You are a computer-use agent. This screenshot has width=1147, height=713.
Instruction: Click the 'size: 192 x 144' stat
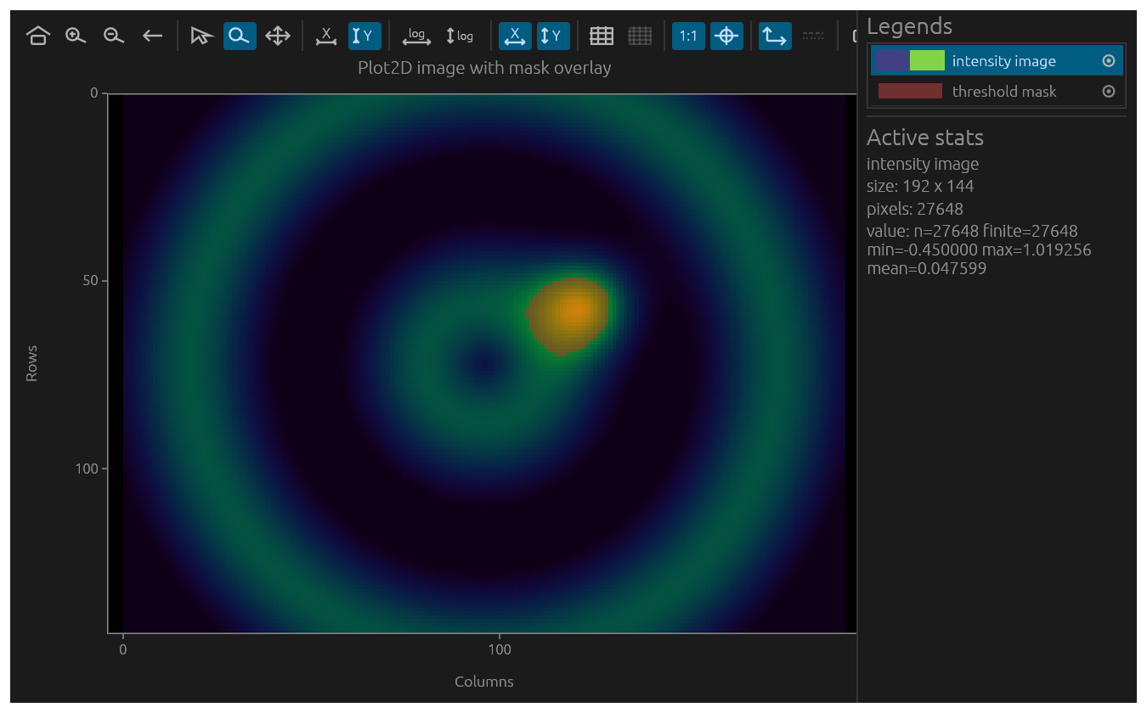pos(920,186)
